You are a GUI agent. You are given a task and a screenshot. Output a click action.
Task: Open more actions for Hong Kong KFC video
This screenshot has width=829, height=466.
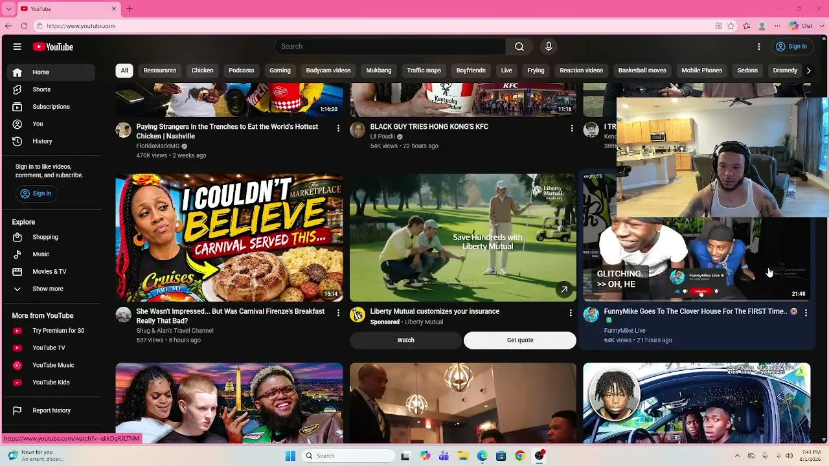572,129
